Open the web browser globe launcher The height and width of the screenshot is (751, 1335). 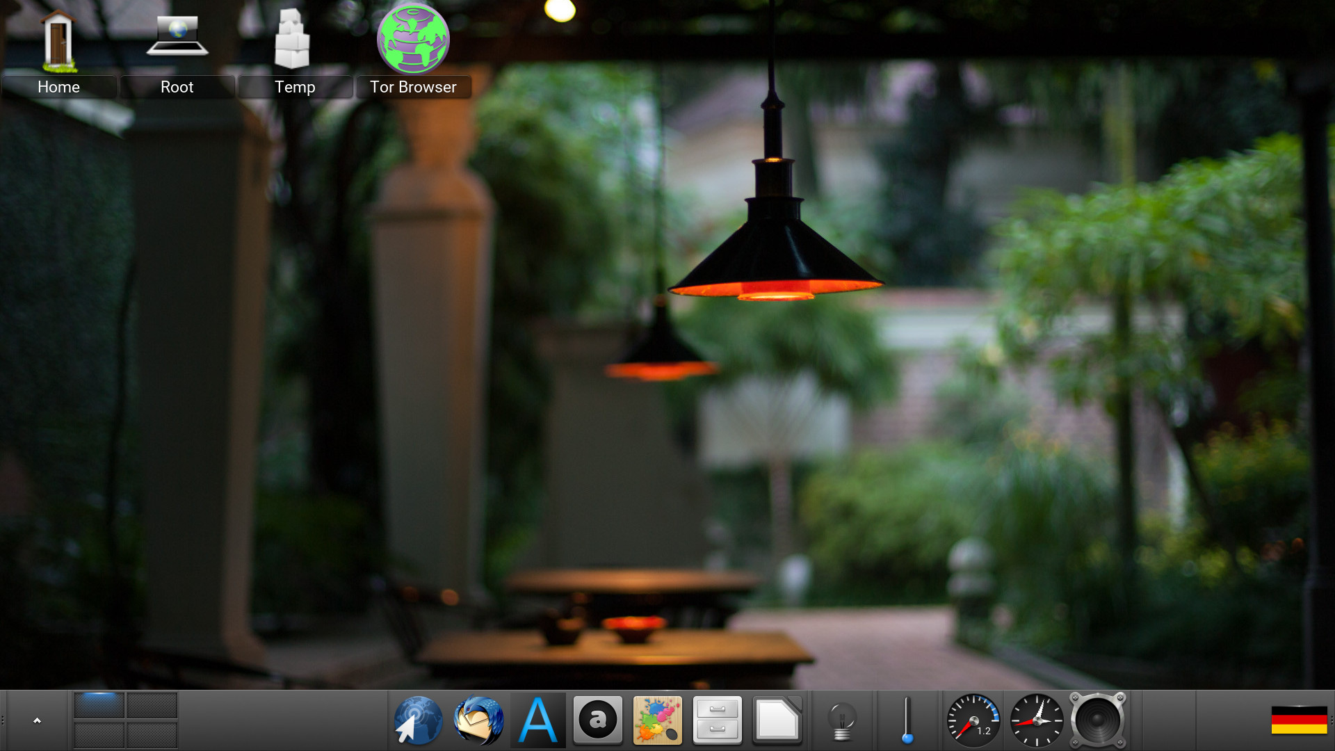point(418,720)
